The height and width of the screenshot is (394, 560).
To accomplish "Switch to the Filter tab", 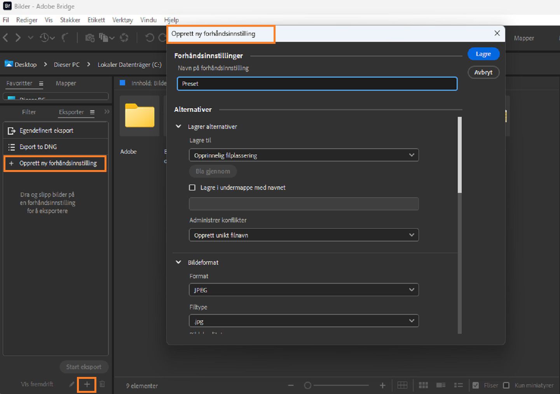I will pos(29,112).
